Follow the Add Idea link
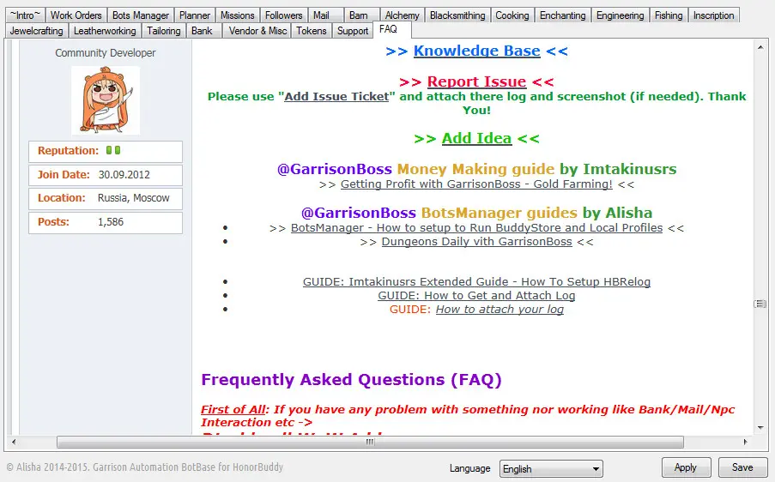The image size is (775, 482). tap(476, 138)
